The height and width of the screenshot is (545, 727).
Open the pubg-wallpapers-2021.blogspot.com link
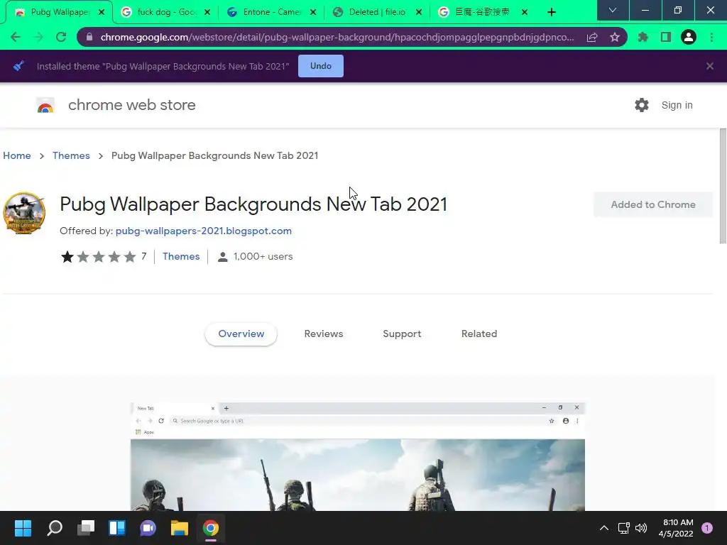tap(204, 231)
